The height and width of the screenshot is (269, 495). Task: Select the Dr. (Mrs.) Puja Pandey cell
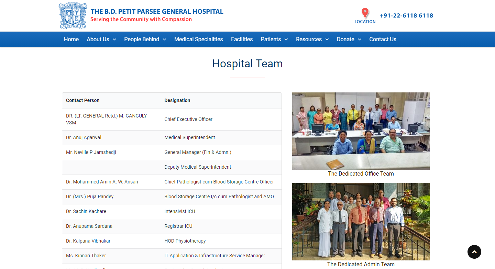tap(111, 197)
